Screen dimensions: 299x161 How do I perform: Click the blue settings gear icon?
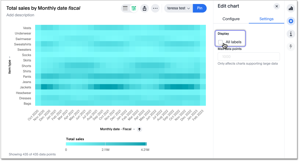point(291,21)
